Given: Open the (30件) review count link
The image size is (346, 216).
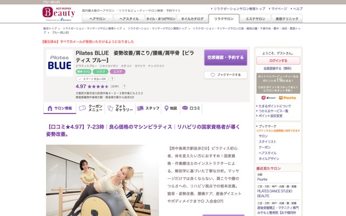Looking at the screenshot, I should 115,86.
